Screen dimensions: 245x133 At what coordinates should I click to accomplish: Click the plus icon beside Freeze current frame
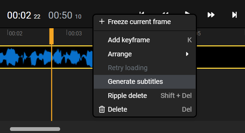coord(102,21)
